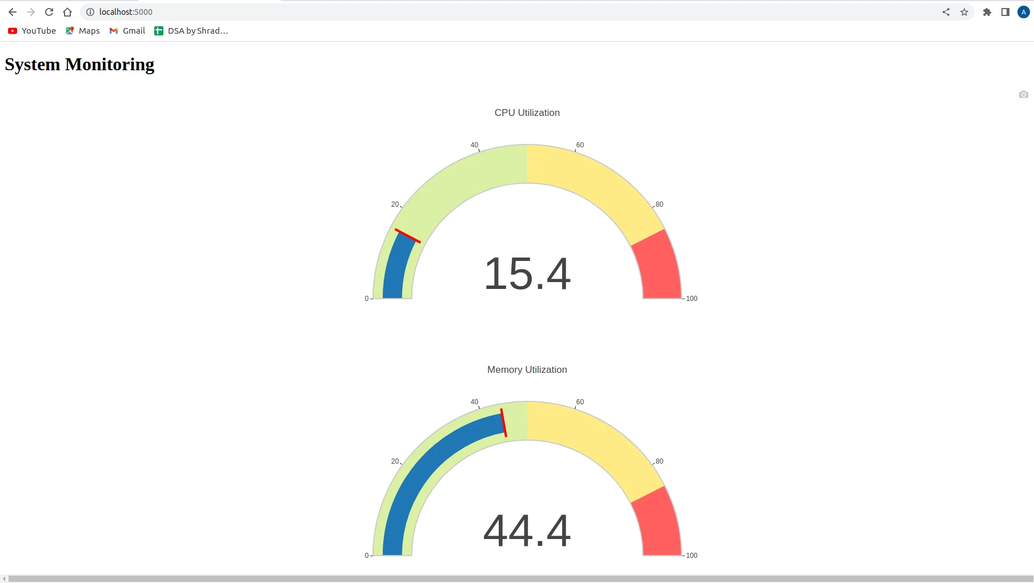Open the Maps bookmark
This screenshot has width=1034, height=583.
pos(83,31)
